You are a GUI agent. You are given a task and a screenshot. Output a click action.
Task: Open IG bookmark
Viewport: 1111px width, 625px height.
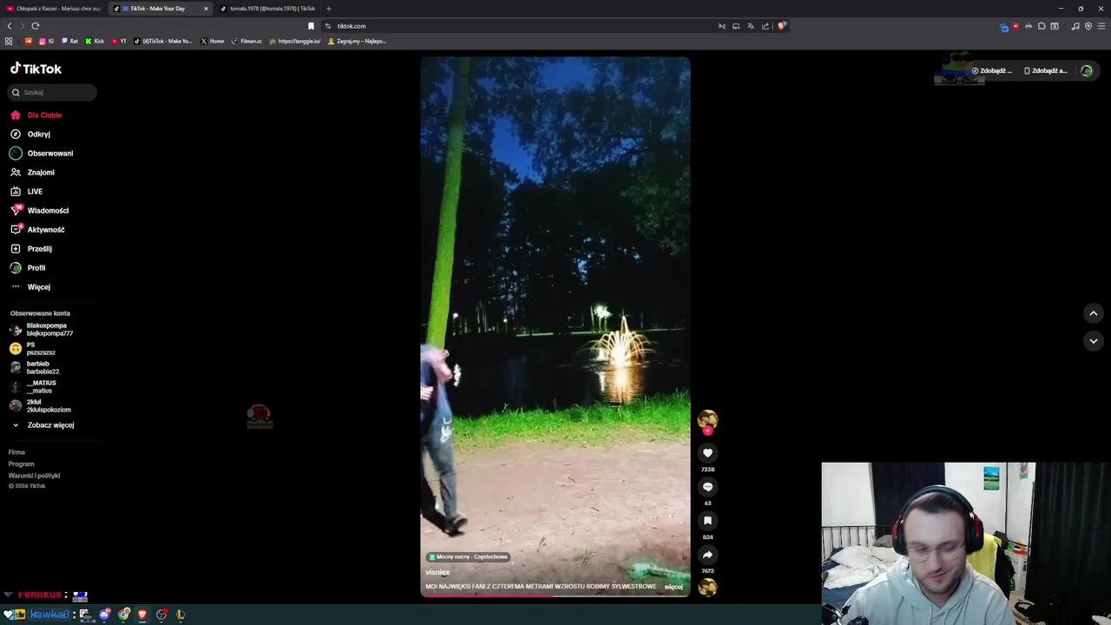click(46, 41)
